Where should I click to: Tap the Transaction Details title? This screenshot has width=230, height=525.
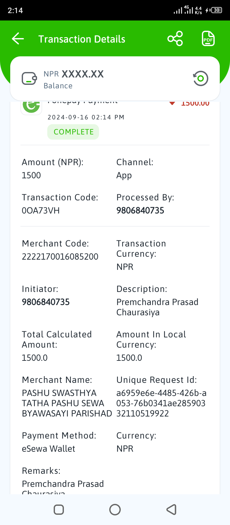(82, 39)
